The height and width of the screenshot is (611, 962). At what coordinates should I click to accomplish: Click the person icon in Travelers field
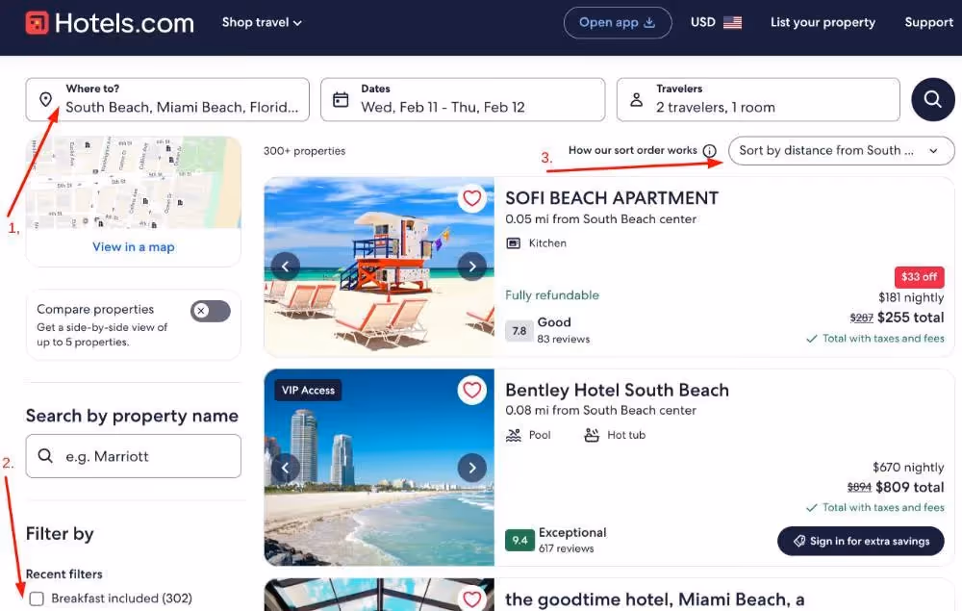pyautogui.click(x=636, y=99)
